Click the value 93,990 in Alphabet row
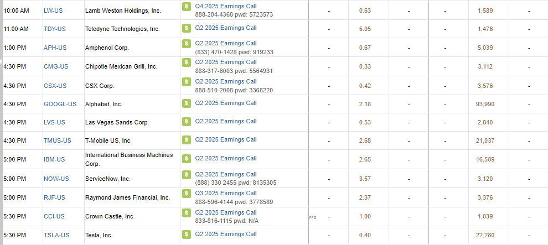This screenshot has width=548, height=245. click(485, 104)
